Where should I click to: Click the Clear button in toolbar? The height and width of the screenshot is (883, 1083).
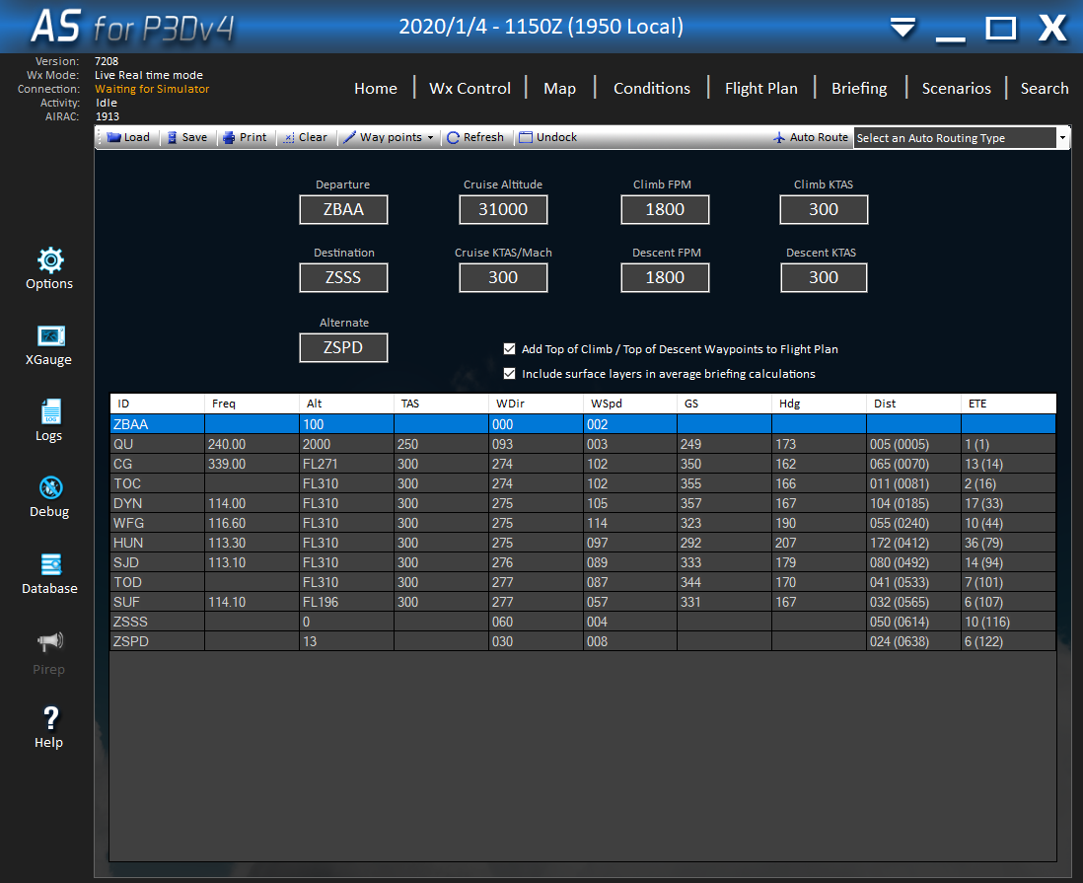(x=305, y=137)
